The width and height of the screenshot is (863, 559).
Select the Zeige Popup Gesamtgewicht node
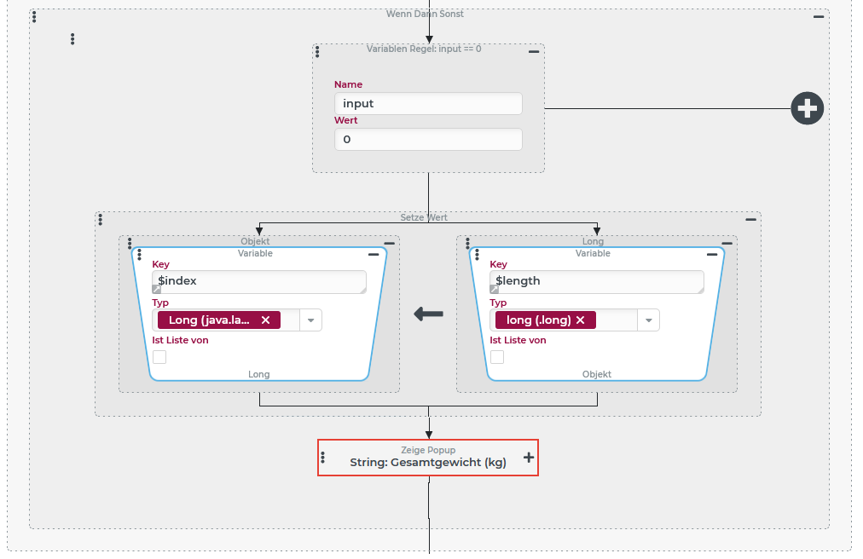[x=427, y=463]
